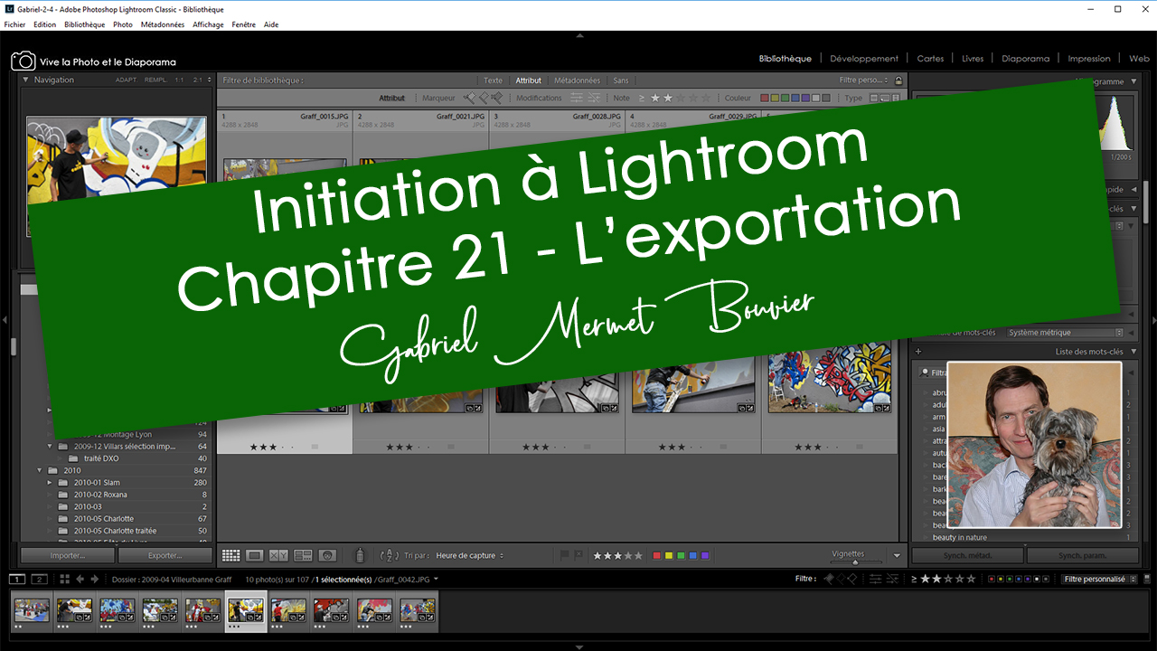Viewport: 1157px width, 651px height.
Task: Apply the red color label in toolbar
Action: click(x=657, y=555)
